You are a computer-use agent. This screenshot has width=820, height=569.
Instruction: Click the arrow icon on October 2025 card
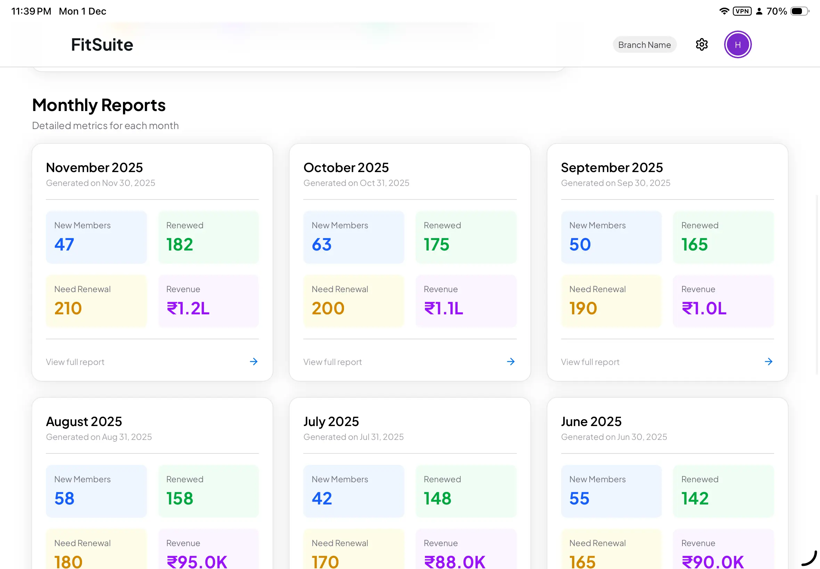510,362
